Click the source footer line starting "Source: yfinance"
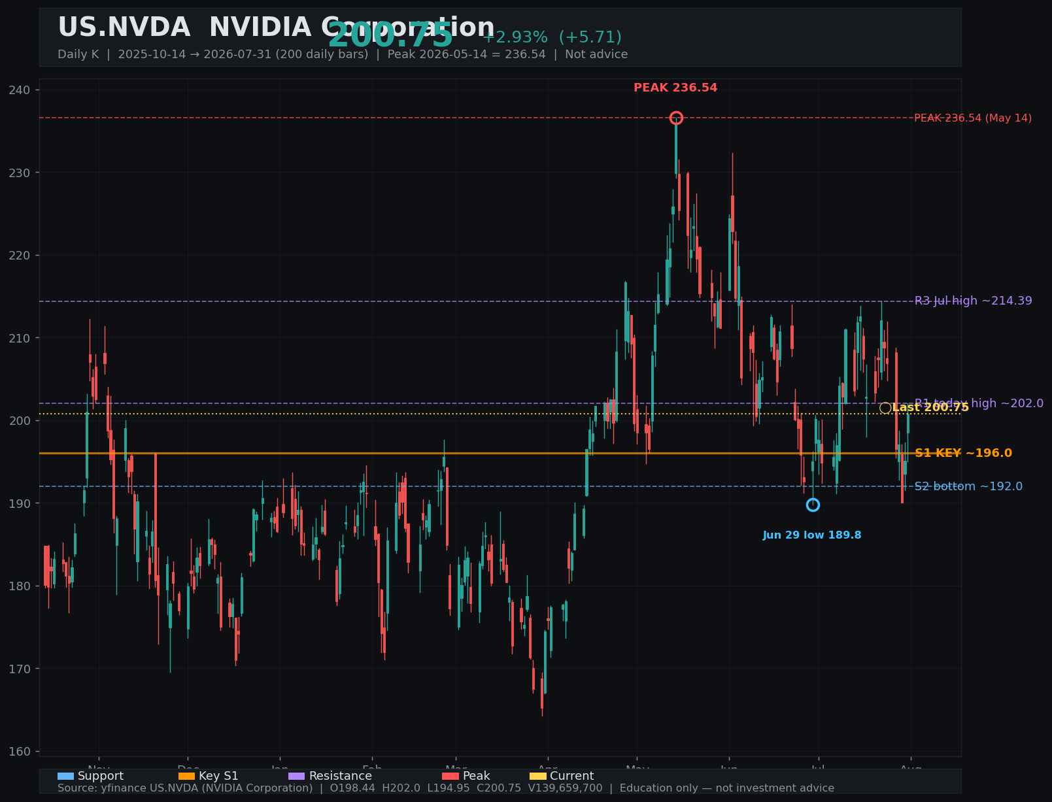The height and width of the screenshot is (802, 1052). pyautogui.click(x=446, y=788)
